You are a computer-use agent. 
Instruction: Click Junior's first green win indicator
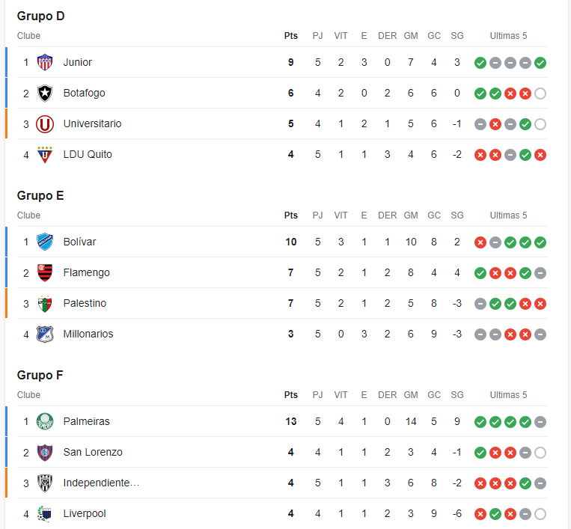pyautogui.click(x=480, y=63)
